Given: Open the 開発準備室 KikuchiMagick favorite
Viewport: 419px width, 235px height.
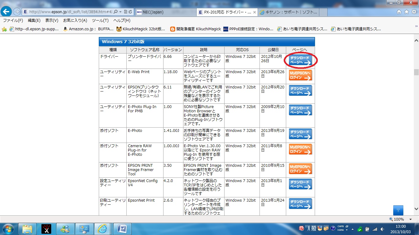Looking at the screenshot, I should (195, 29).
